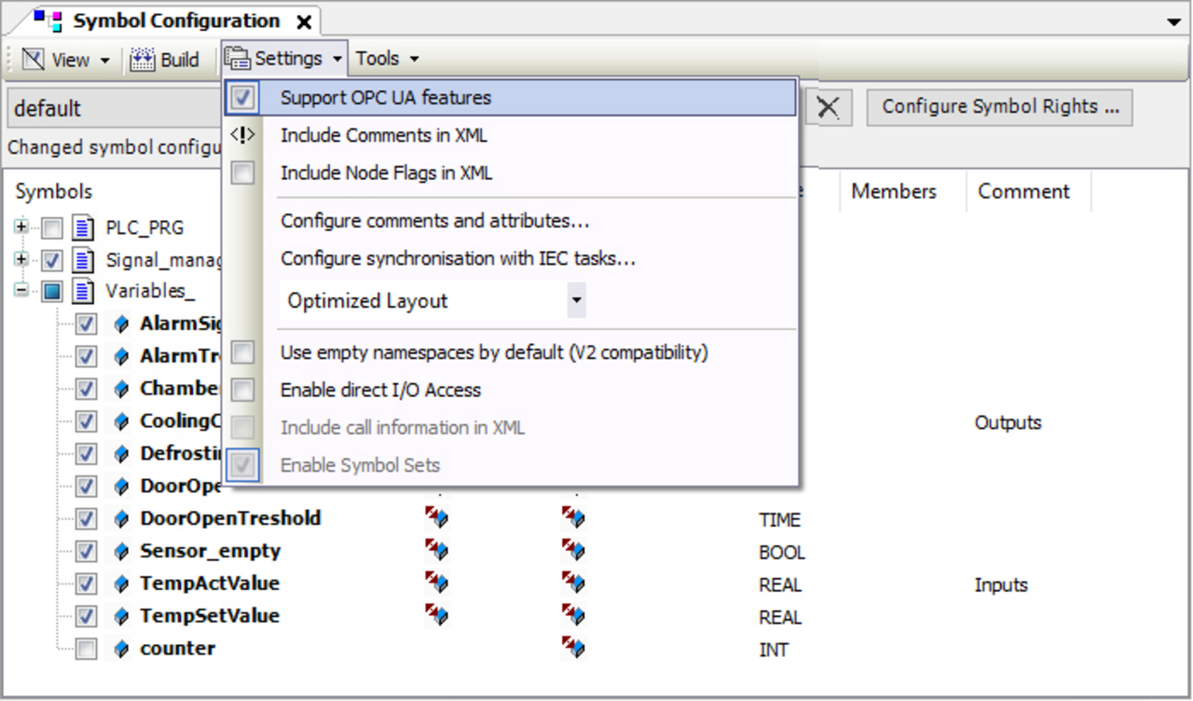Enable Include Node Flags in XML
1193x701 pixels.
(242, 173)
